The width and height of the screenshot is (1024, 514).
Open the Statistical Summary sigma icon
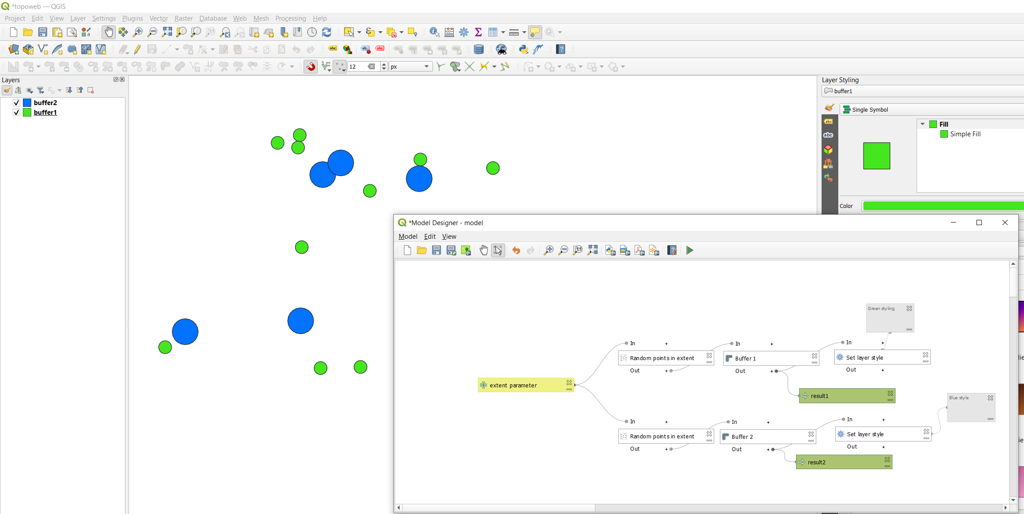[478, 32]
